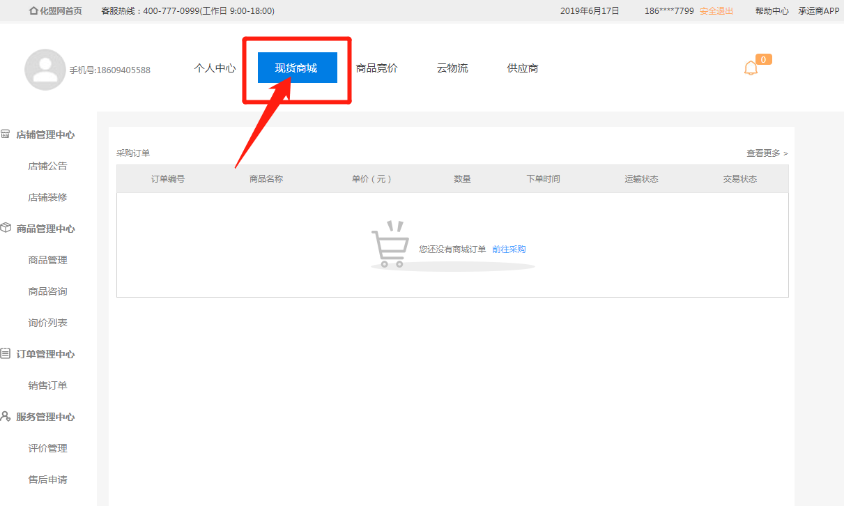The width and height of the screenshot is (844, 506).
Task: Open the 个人中心 tab
Action: click(215, 68)
